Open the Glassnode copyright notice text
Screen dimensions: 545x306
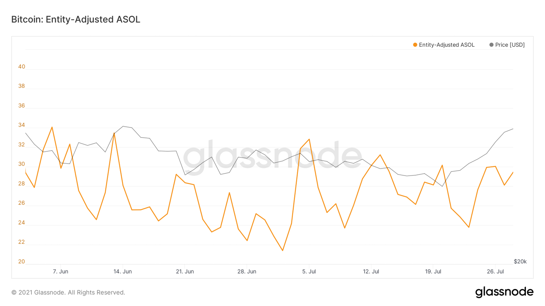click(x=68, y=293)
